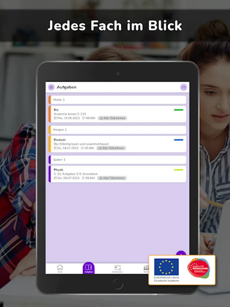Click the lime color bar on Physik task
230x307 pixels.
pyautogui.click(x=179, y=170)
